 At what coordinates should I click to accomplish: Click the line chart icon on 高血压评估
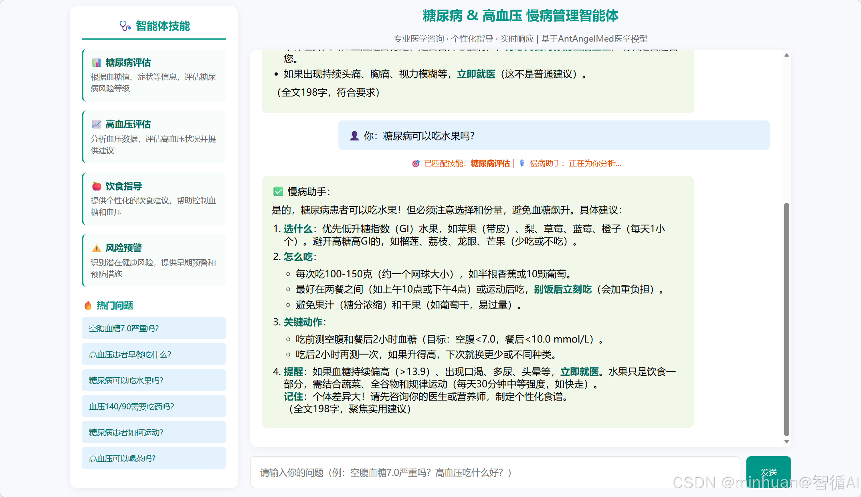tap(97, 124)
